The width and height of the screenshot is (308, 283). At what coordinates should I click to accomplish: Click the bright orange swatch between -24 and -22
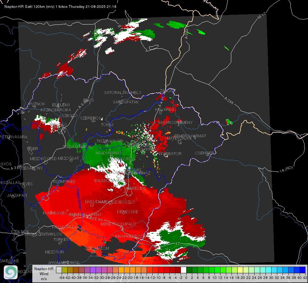(x=121, y=270)
